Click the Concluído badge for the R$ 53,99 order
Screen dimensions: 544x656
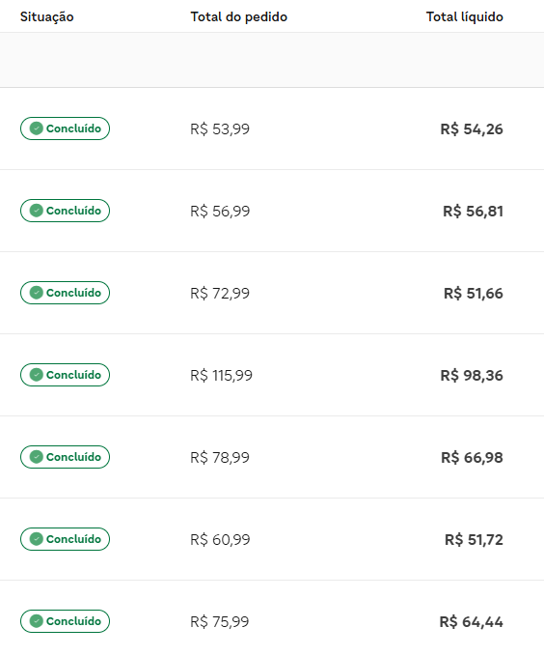(65, 128)
